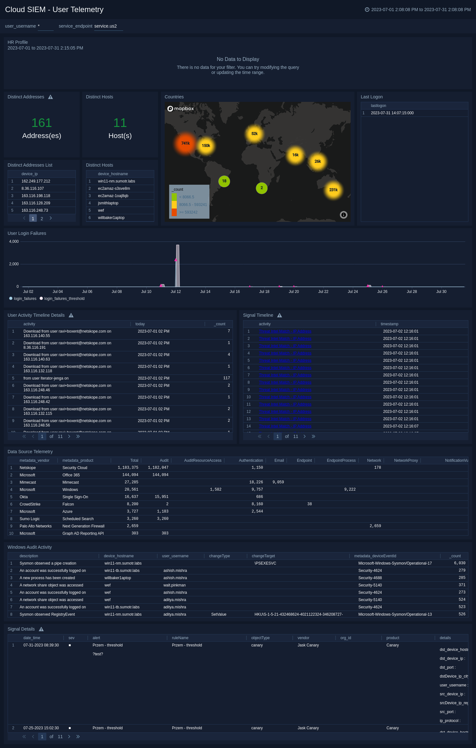Select page 2 of Distinct Addresses List

point(42,219)
